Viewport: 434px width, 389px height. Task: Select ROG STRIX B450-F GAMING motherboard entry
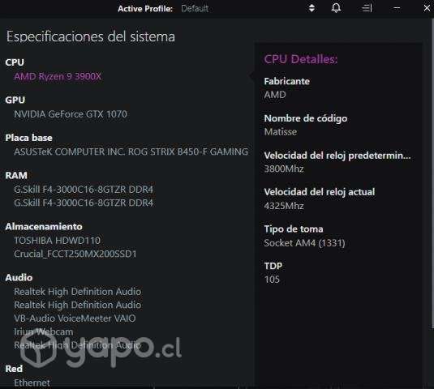pyautogui.click(x=131, y=152)
